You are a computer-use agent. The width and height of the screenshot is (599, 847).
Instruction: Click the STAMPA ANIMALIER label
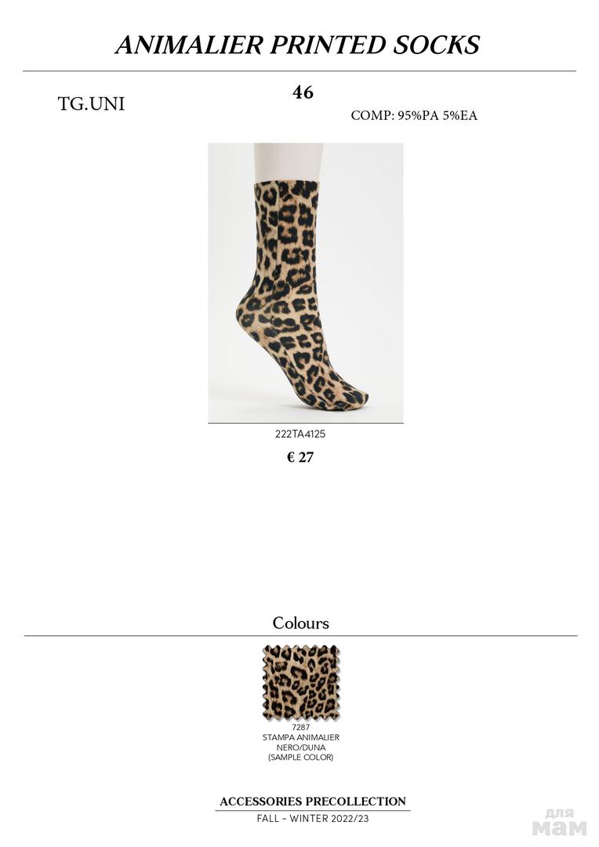tap(301, 737)
